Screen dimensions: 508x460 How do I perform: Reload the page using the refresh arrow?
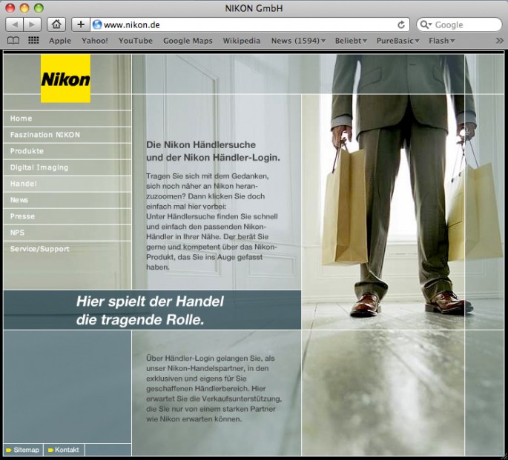(x=401, y=24)
